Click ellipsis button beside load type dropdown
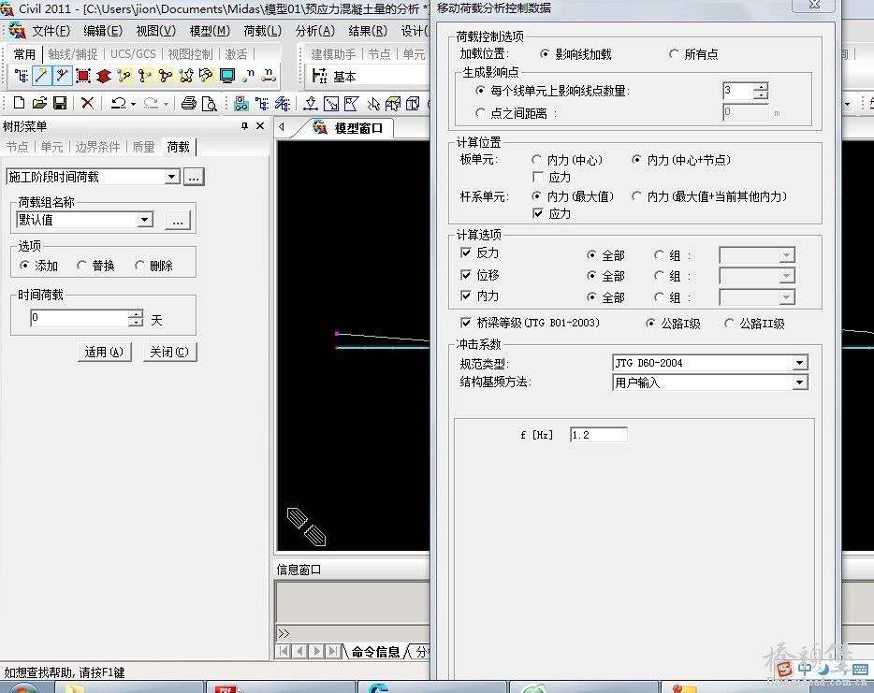Screen dimensions: 874x693 click(194, 177)
